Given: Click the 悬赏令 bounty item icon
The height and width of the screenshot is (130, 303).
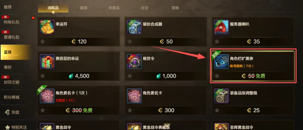Looking at the screenshot, I should [134, 62].
